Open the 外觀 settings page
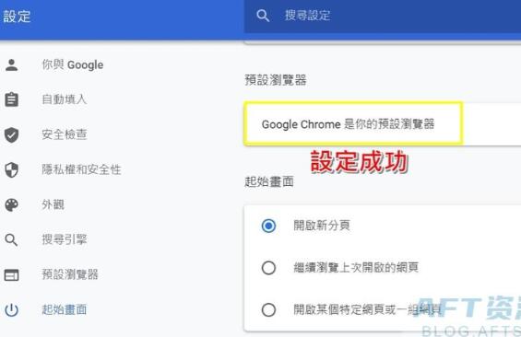Image resolution: width=521 pixels, height=337 pixels. [x=53, y=204]
